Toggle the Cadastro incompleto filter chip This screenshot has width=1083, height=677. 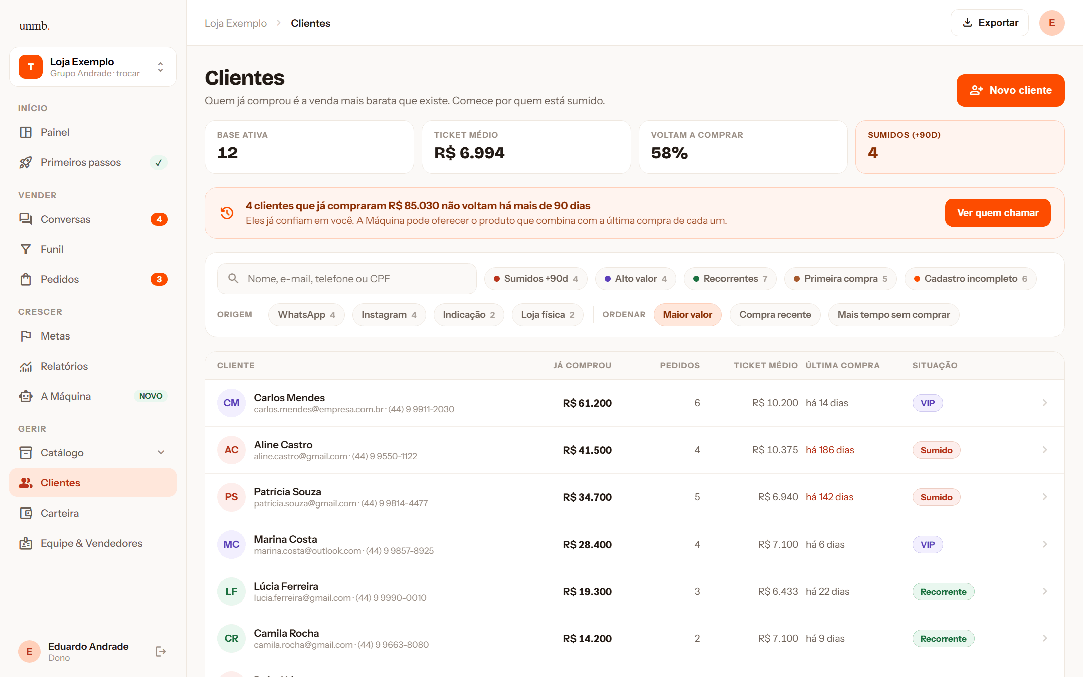pyautogui.click(x=970, y=278)
